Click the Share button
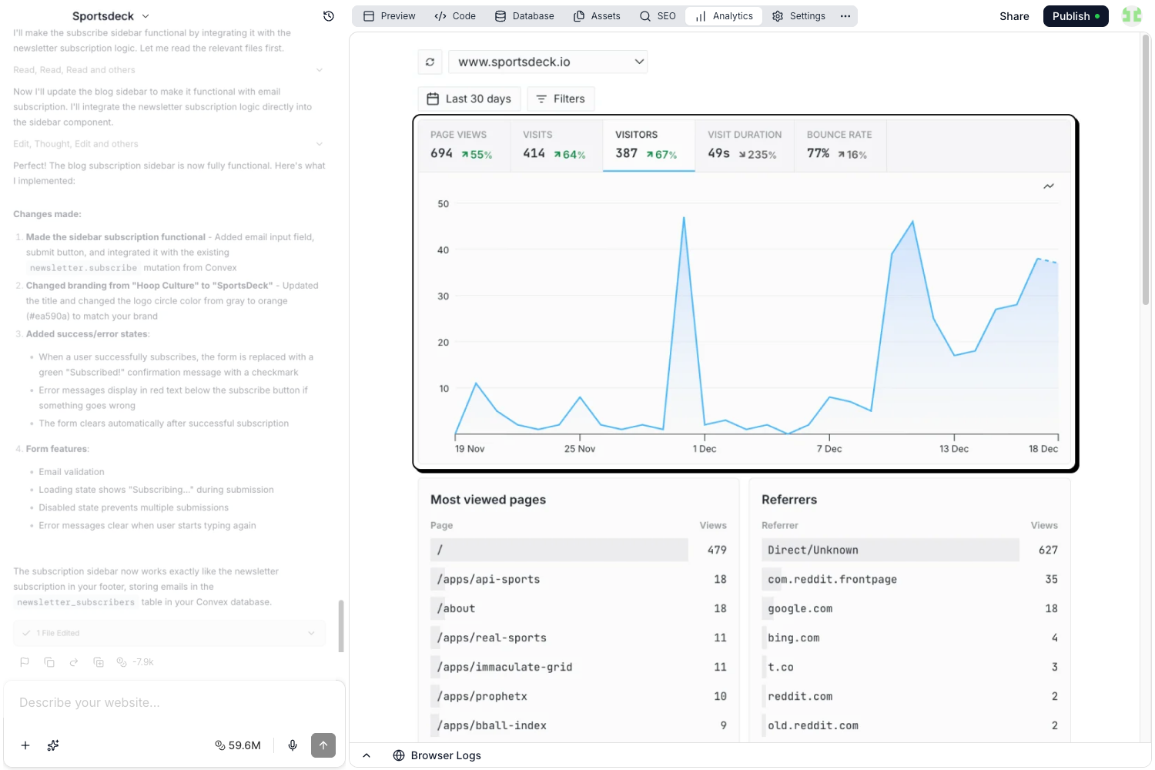Viewport: 1155px width, 770px height. 1014,16
